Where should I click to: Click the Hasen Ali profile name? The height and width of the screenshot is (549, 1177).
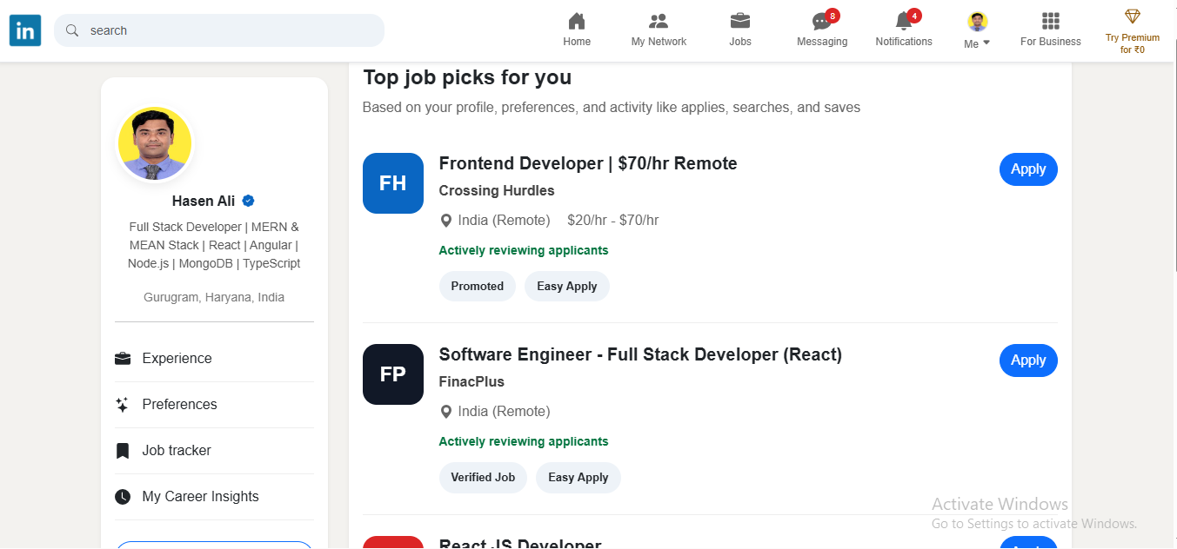(x=204, y=201)
